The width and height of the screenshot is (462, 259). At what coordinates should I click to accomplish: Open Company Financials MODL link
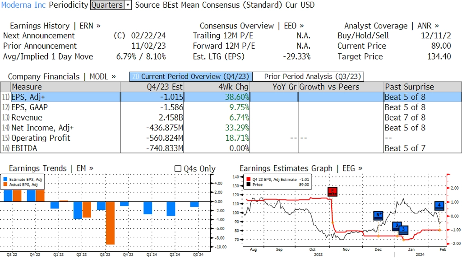point(62,77)
